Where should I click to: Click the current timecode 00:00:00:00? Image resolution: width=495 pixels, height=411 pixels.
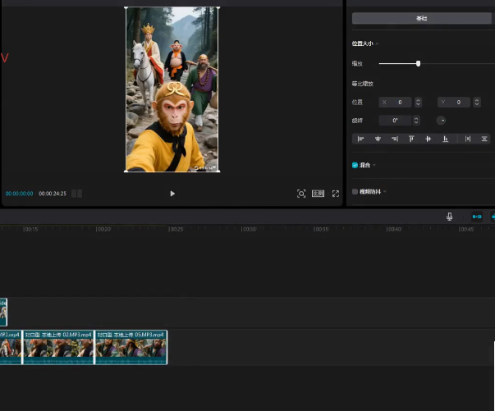[19, 194]
